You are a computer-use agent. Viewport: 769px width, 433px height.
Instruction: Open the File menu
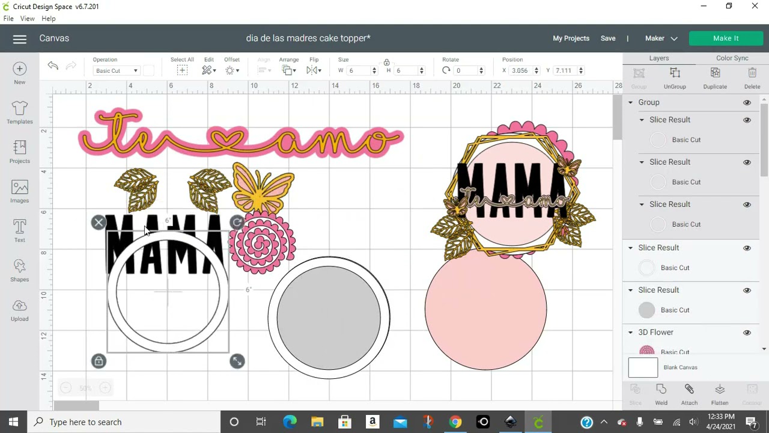pos(8,19)
